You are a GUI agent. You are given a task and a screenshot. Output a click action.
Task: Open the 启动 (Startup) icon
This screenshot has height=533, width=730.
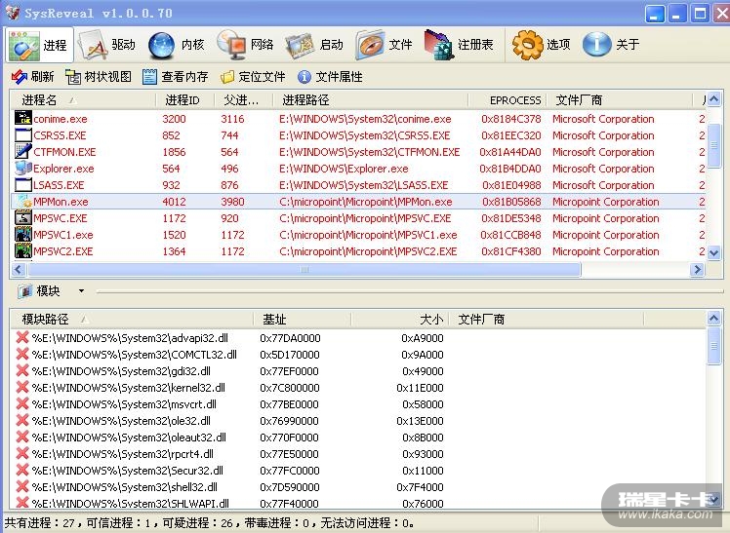300,46
